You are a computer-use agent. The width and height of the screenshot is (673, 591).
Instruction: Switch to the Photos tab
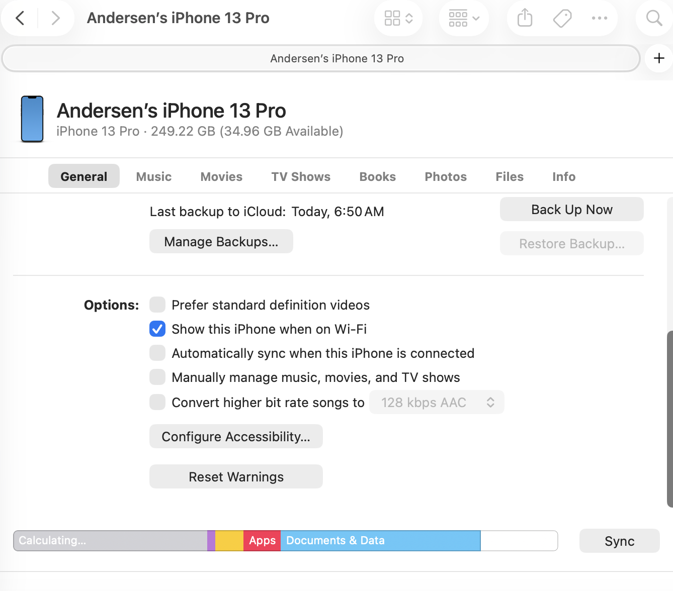[x=445, y=176]
